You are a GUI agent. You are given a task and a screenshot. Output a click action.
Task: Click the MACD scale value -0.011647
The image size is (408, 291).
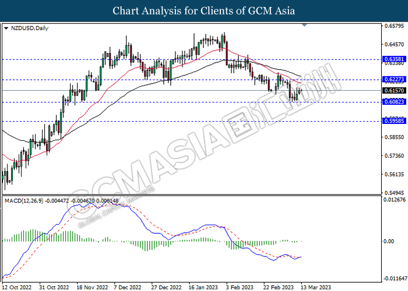[395, 279]
